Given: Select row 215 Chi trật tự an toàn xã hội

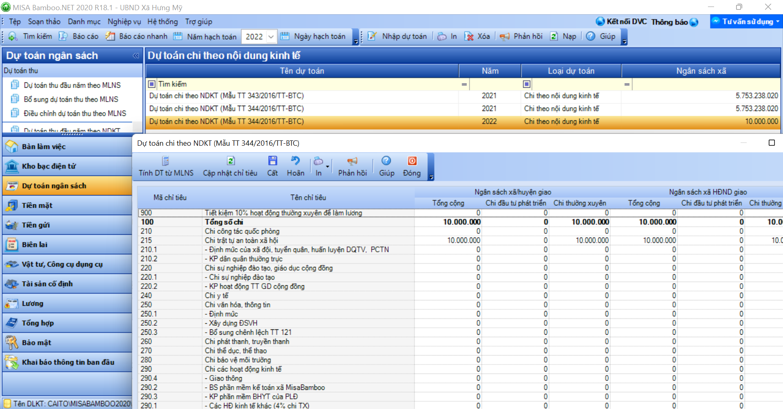Looking at the screenshot, I should [460, 240].
